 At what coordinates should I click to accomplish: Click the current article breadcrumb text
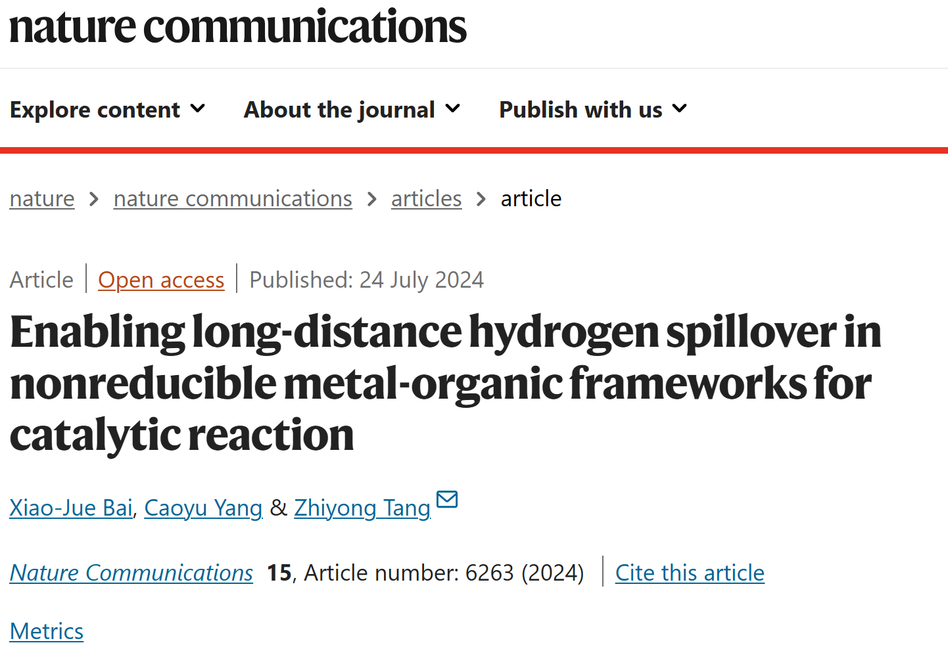pos(531,198)
